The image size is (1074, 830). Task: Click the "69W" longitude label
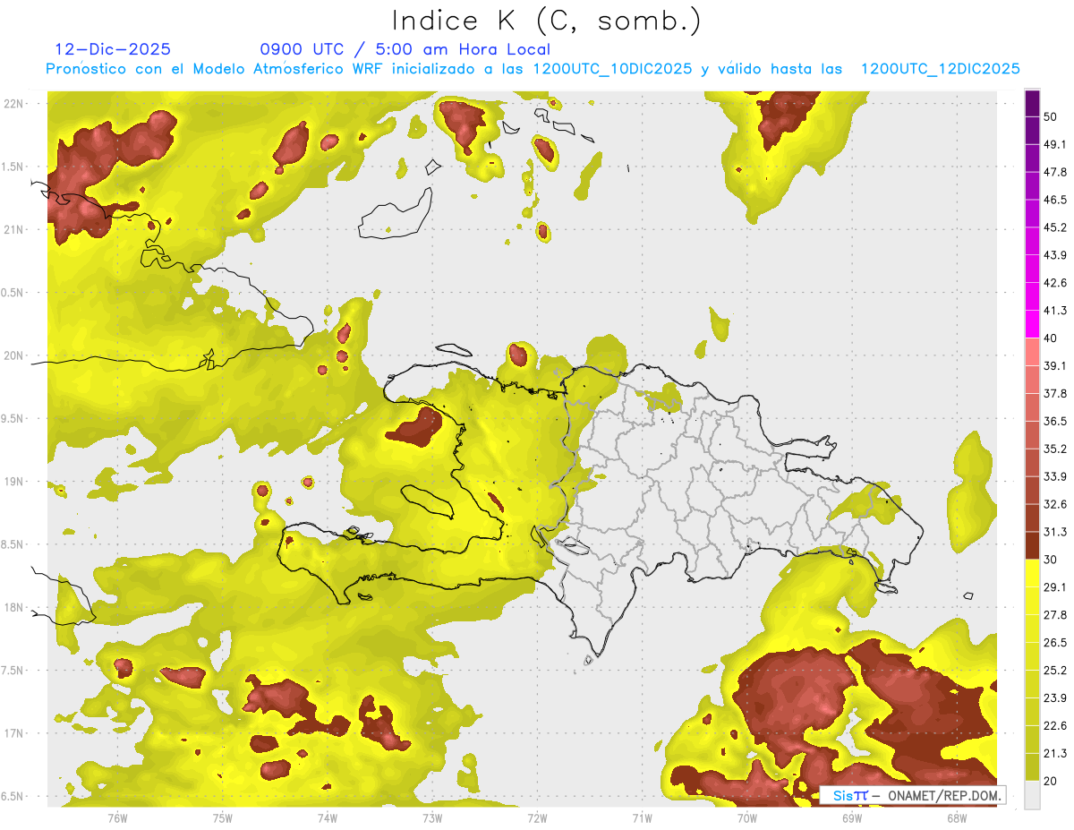pos(852,817)
